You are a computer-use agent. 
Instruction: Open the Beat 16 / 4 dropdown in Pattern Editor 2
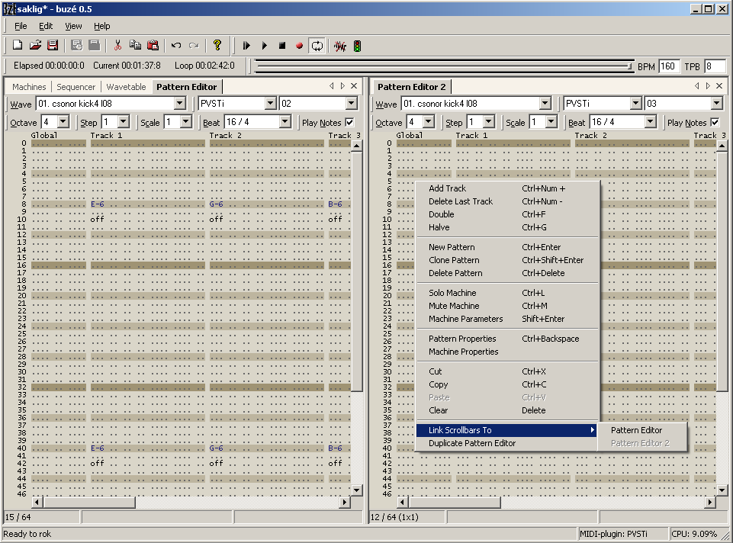point(650,122)
